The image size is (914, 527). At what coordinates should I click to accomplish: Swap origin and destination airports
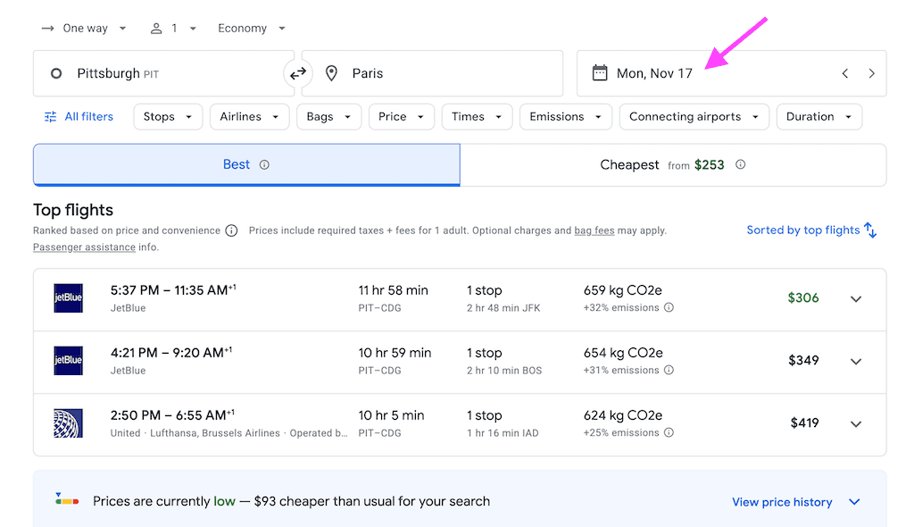click(x=298, y=73)
